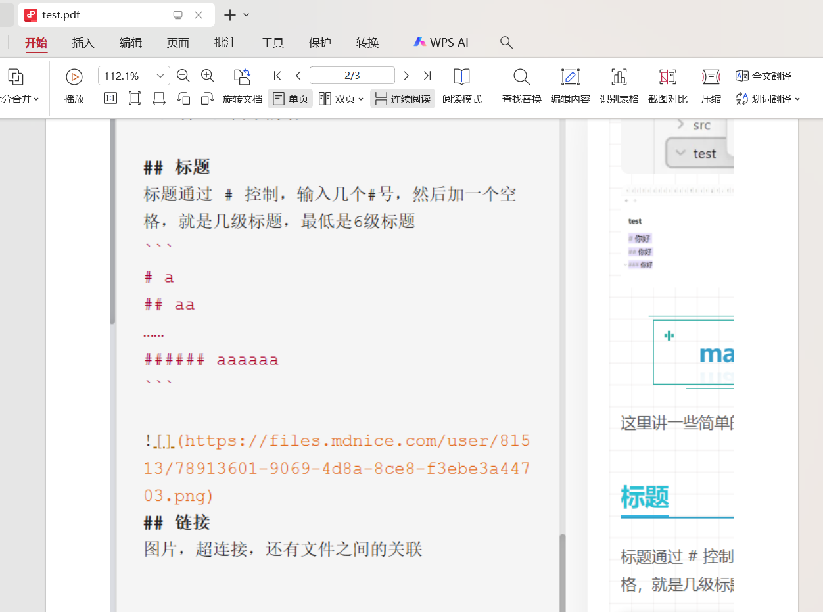The width and height of the screenshot is (823, 612).
Task: Rotate the view counterclockwise
Action: coord(183,99)
